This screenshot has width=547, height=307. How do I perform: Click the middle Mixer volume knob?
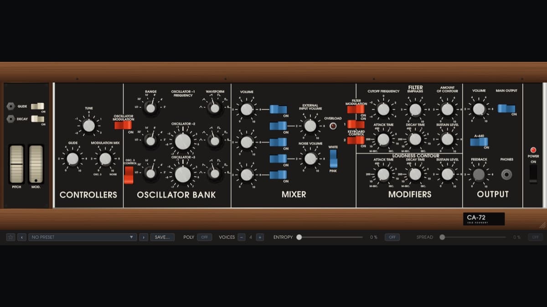click(x=246, y=142)
